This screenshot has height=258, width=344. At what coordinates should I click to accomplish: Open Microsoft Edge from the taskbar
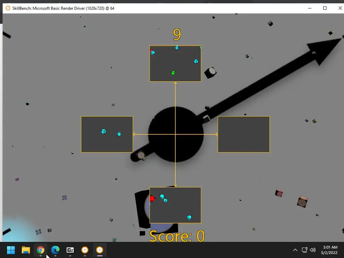[x=55, y=250]
